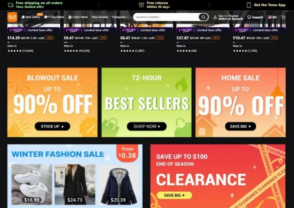Screen dimensions: 294x208
Task: Click the yellow SAVE BIG clearance button
Action: 174,195
